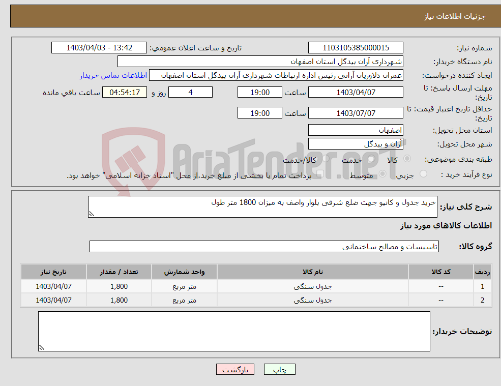Click the تاریخ نیاز column header
The width and height of the screenshot is (501, 386).
click(x=53, y=272)
